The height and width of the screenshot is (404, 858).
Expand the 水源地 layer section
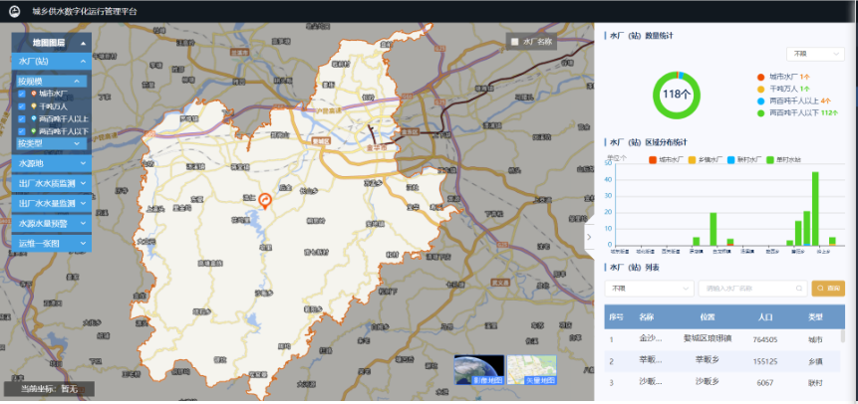51,162
